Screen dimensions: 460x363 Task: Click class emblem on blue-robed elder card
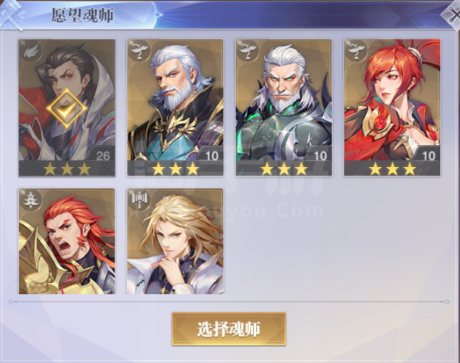[140, 51]
